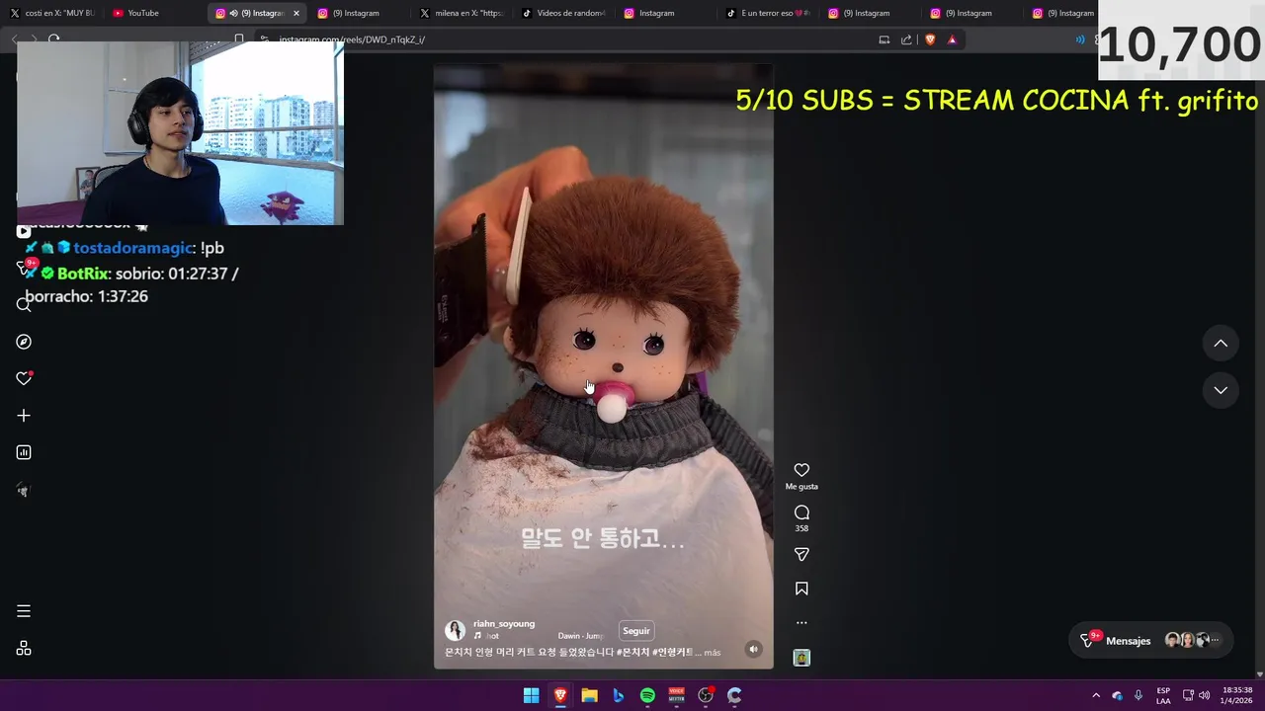The image size is (1265, 711).
Task: Switch to the YouTube tab
Action: point(153,13)
